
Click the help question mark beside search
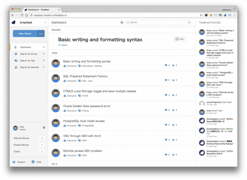click(x=122, y=22)
